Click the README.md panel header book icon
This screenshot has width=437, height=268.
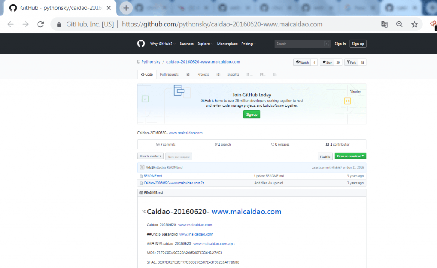[141, 192]
